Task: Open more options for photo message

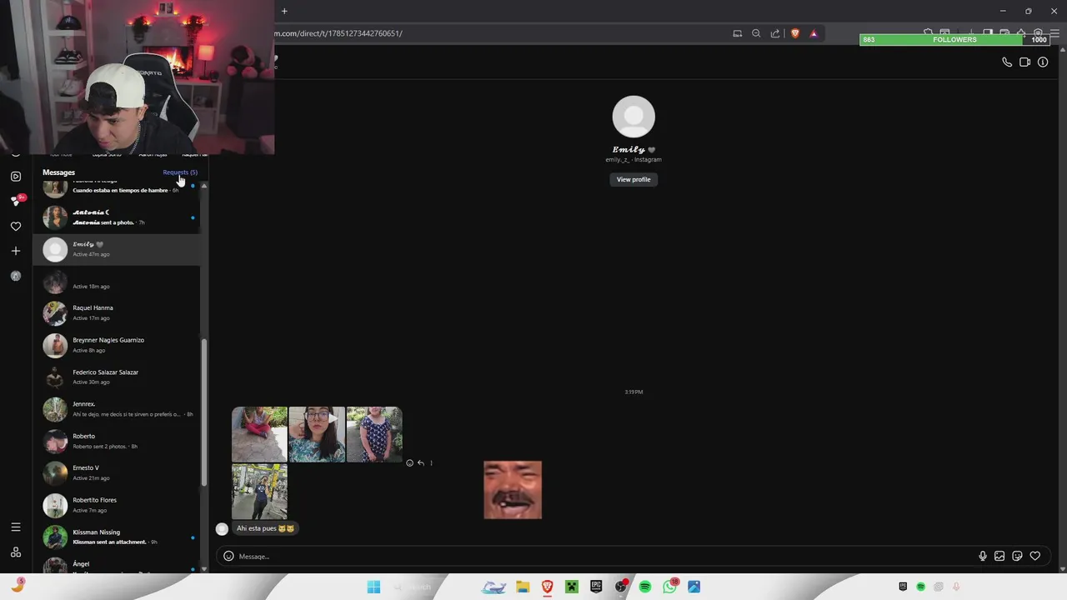Action: (x=431, y=463)
